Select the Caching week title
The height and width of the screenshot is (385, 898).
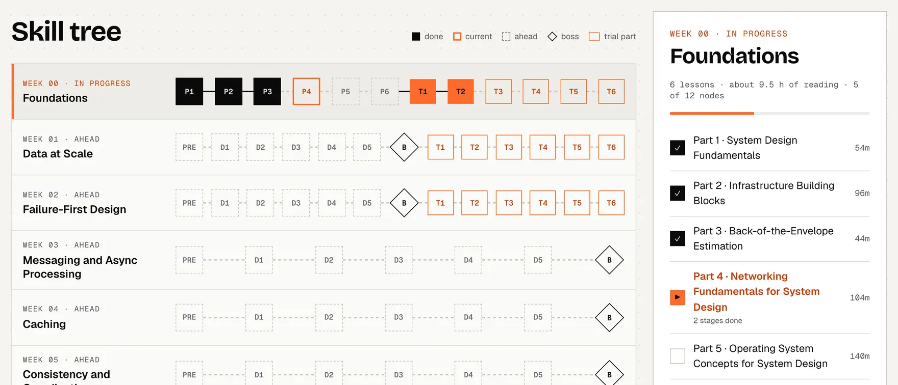[44, 324]
